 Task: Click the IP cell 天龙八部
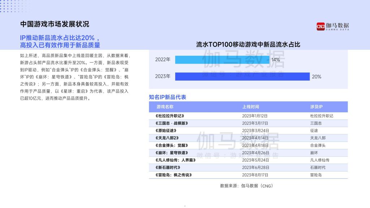coord(318,138)
